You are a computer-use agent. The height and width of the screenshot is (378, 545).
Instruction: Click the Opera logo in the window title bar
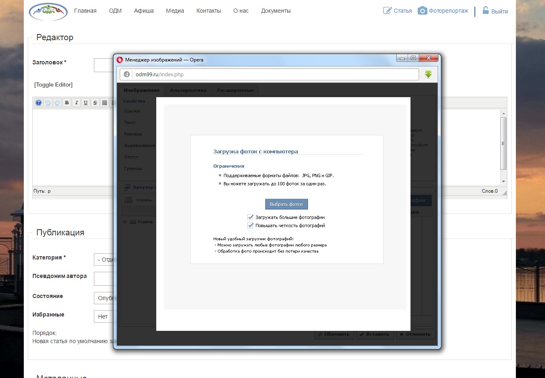120,59
